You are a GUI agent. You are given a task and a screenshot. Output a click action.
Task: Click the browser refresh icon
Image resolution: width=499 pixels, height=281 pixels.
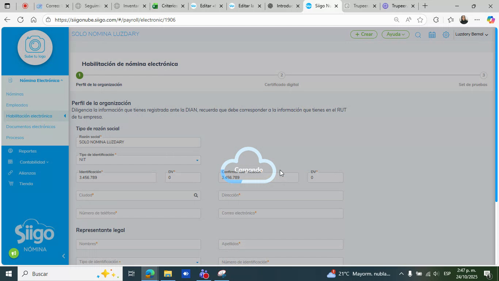(20, 20)
